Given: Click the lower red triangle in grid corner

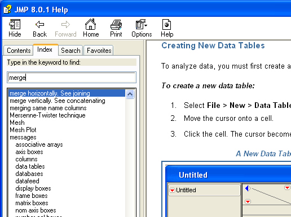Looking at the screenshot, I should click(248, 201).
